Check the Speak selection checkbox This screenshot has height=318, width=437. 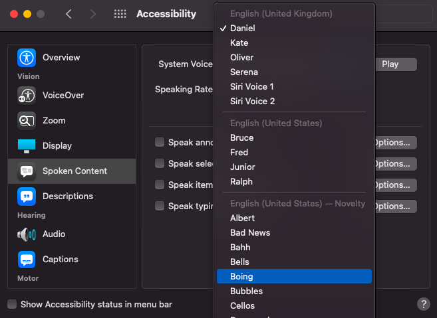pyautogui.click(x=160, y=164)
